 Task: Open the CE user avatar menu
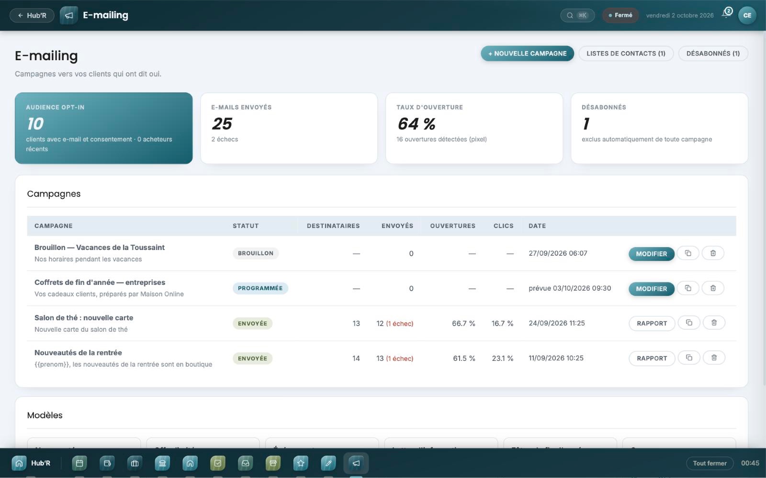[x=747, y=15]
